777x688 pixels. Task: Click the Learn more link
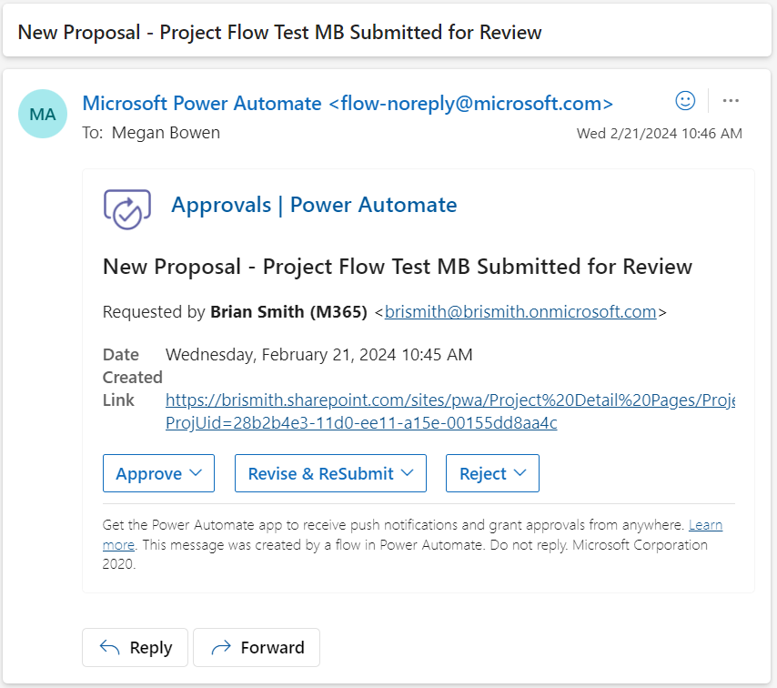(x=706, y=525)
